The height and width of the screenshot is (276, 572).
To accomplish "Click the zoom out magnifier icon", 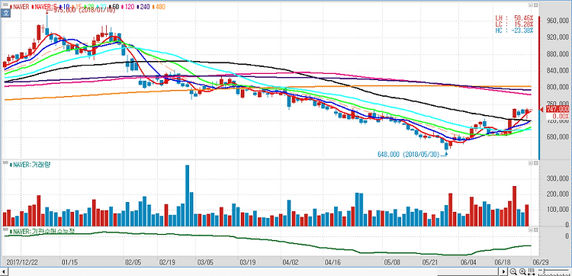I will pyautogui.click(x=513, y=271).
